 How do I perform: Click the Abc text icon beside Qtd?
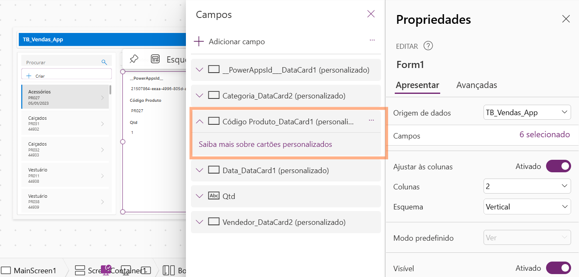[x=214, y=196]
